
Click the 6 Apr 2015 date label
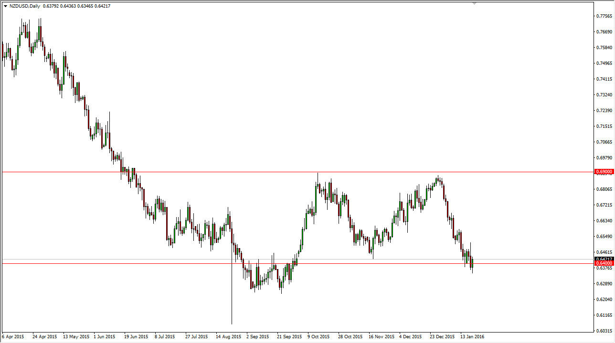[x=12, y=336]
